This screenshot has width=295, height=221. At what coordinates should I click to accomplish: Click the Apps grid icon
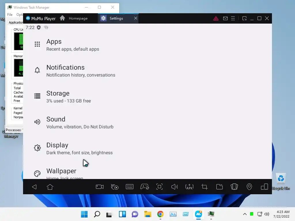[x=37, y=44]
